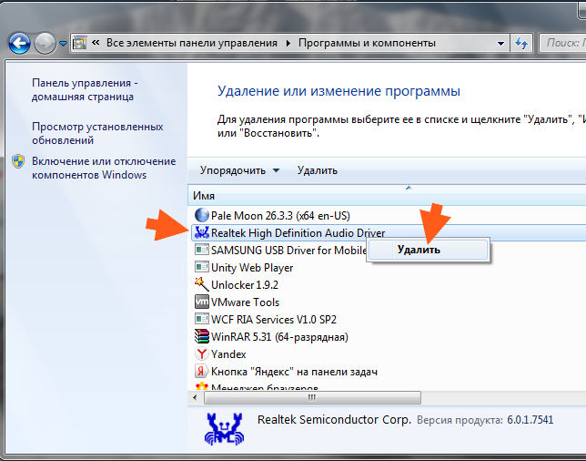Click the product version value 6.0.1.7541

(x=530, y=420)
